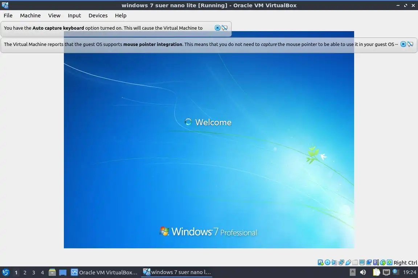Click the mouse integration indicator icon
Image resolution: width=418 pixels, height=278 pixels.
coord(383,262)
